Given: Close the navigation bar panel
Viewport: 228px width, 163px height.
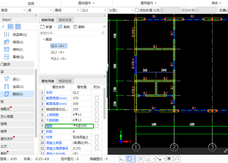Looking at the screenshot, I should 36,15.
